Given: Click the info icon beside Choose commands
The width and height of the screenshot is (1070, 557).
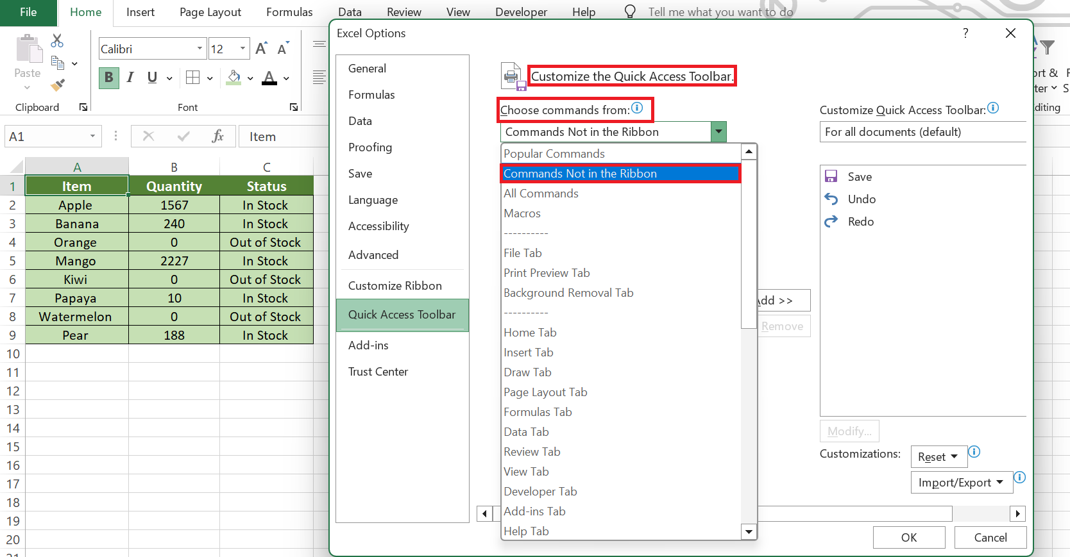Looking at the screenshot, I should [637, 108].
